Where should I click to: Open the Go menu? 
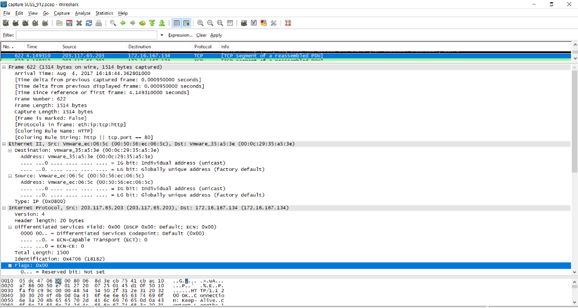pyautogui.click(x=46, y=14)
